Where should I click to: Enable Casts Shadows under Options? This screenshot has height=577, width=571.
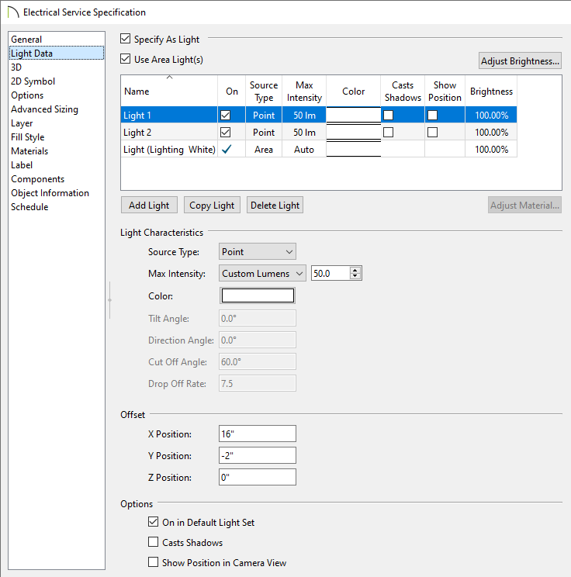(153, 542)
